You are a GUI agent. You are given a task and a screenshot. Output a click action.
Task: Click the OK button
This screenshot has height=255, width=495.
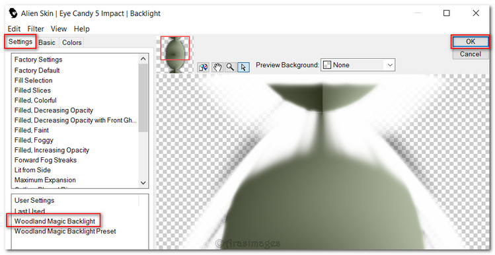tap(470, 42)
